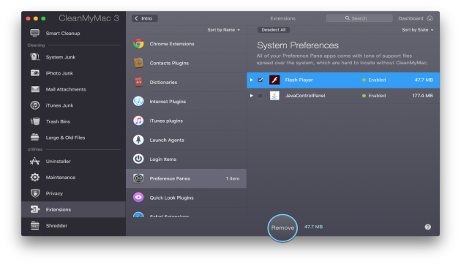Screen dimensions: 461x264
Task: Click the Contacts Plugins book icon
Action: (138, 63)
